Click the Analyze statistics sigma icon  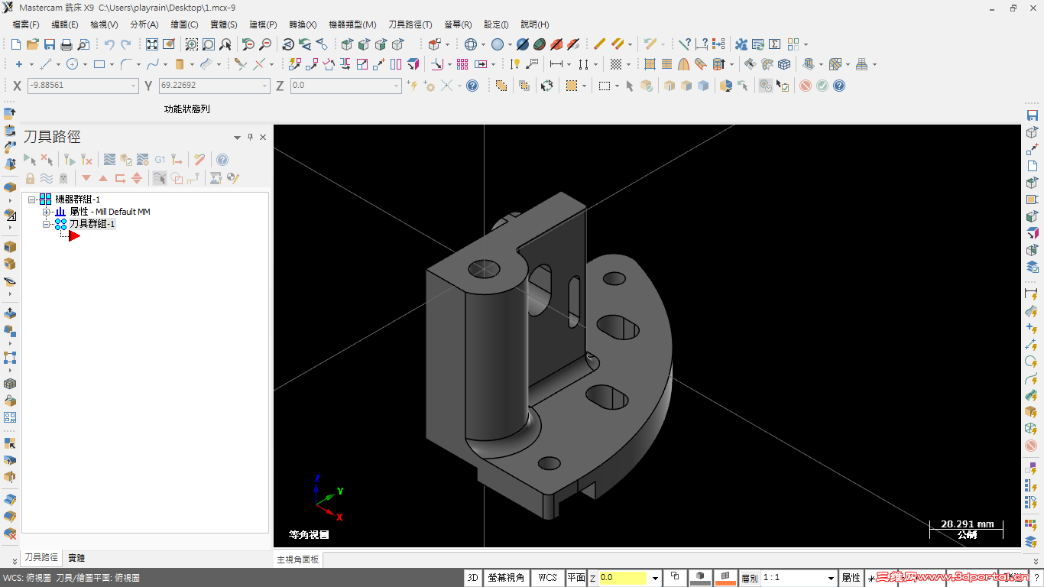pyautogui.click(x=774, y=44)
